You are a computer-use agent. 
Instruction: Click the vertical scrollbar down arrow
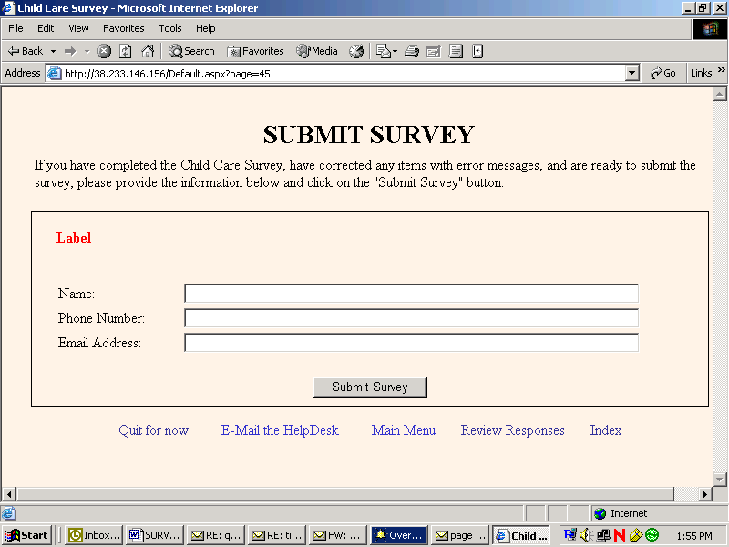(x=720, y=480)
